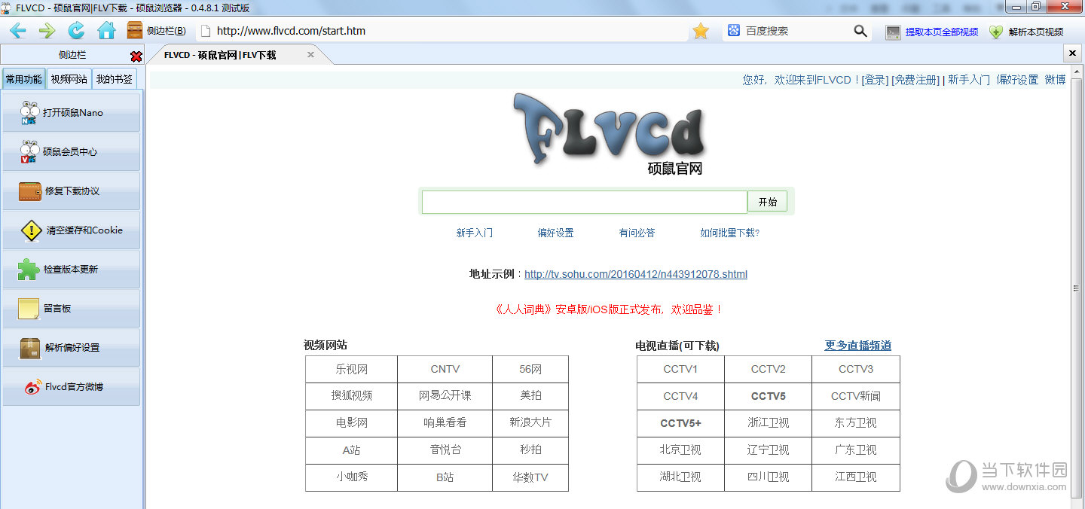Open the 微博 link in the header
Image resolution: width=1085 pixels, height=509 pixels.
pyautogui.click(x=1055, y=80)
